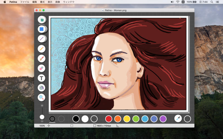The height and width of the screenshot is (139, 223).
Task: Pick the red color swatch
Action: [109, 119]
